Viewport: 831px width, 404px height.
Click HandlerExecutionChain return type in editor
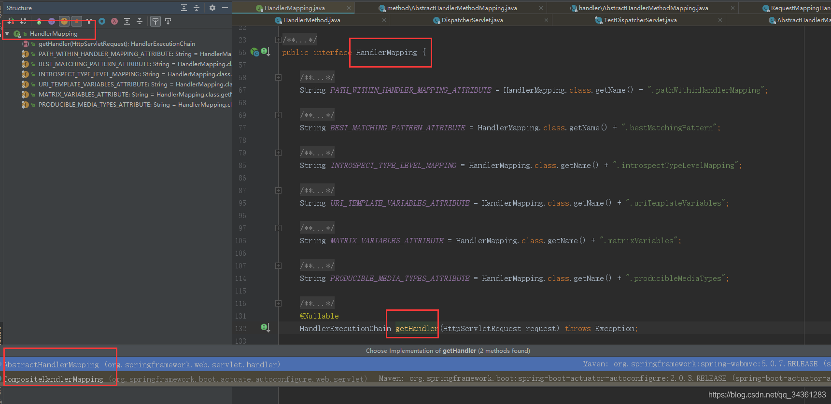345,329
